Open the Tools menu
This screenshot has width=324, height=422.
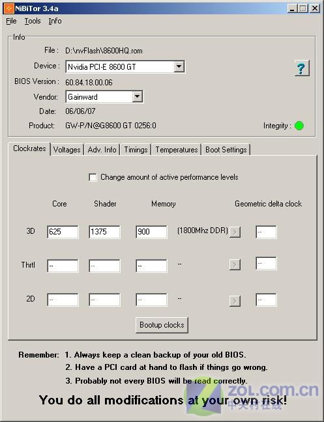(x=33, y=21)
